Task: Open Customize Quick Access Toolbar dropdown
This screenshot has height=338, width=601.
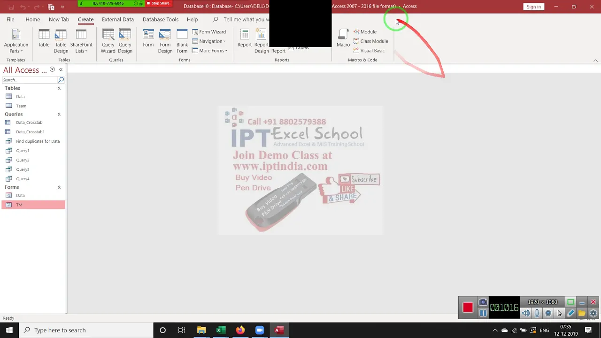Action: (62, 7)
